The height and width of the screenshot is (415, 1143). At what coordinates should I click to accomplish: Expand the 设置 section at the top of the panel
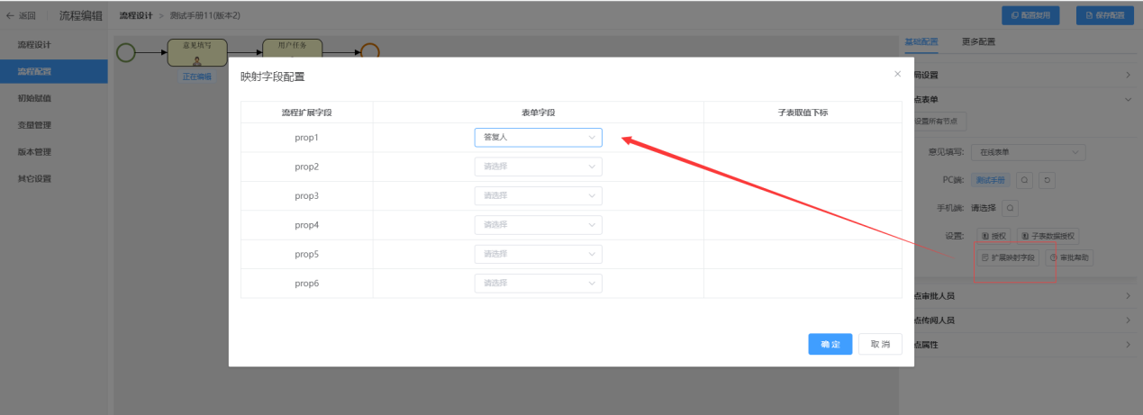click(1128, 76)
